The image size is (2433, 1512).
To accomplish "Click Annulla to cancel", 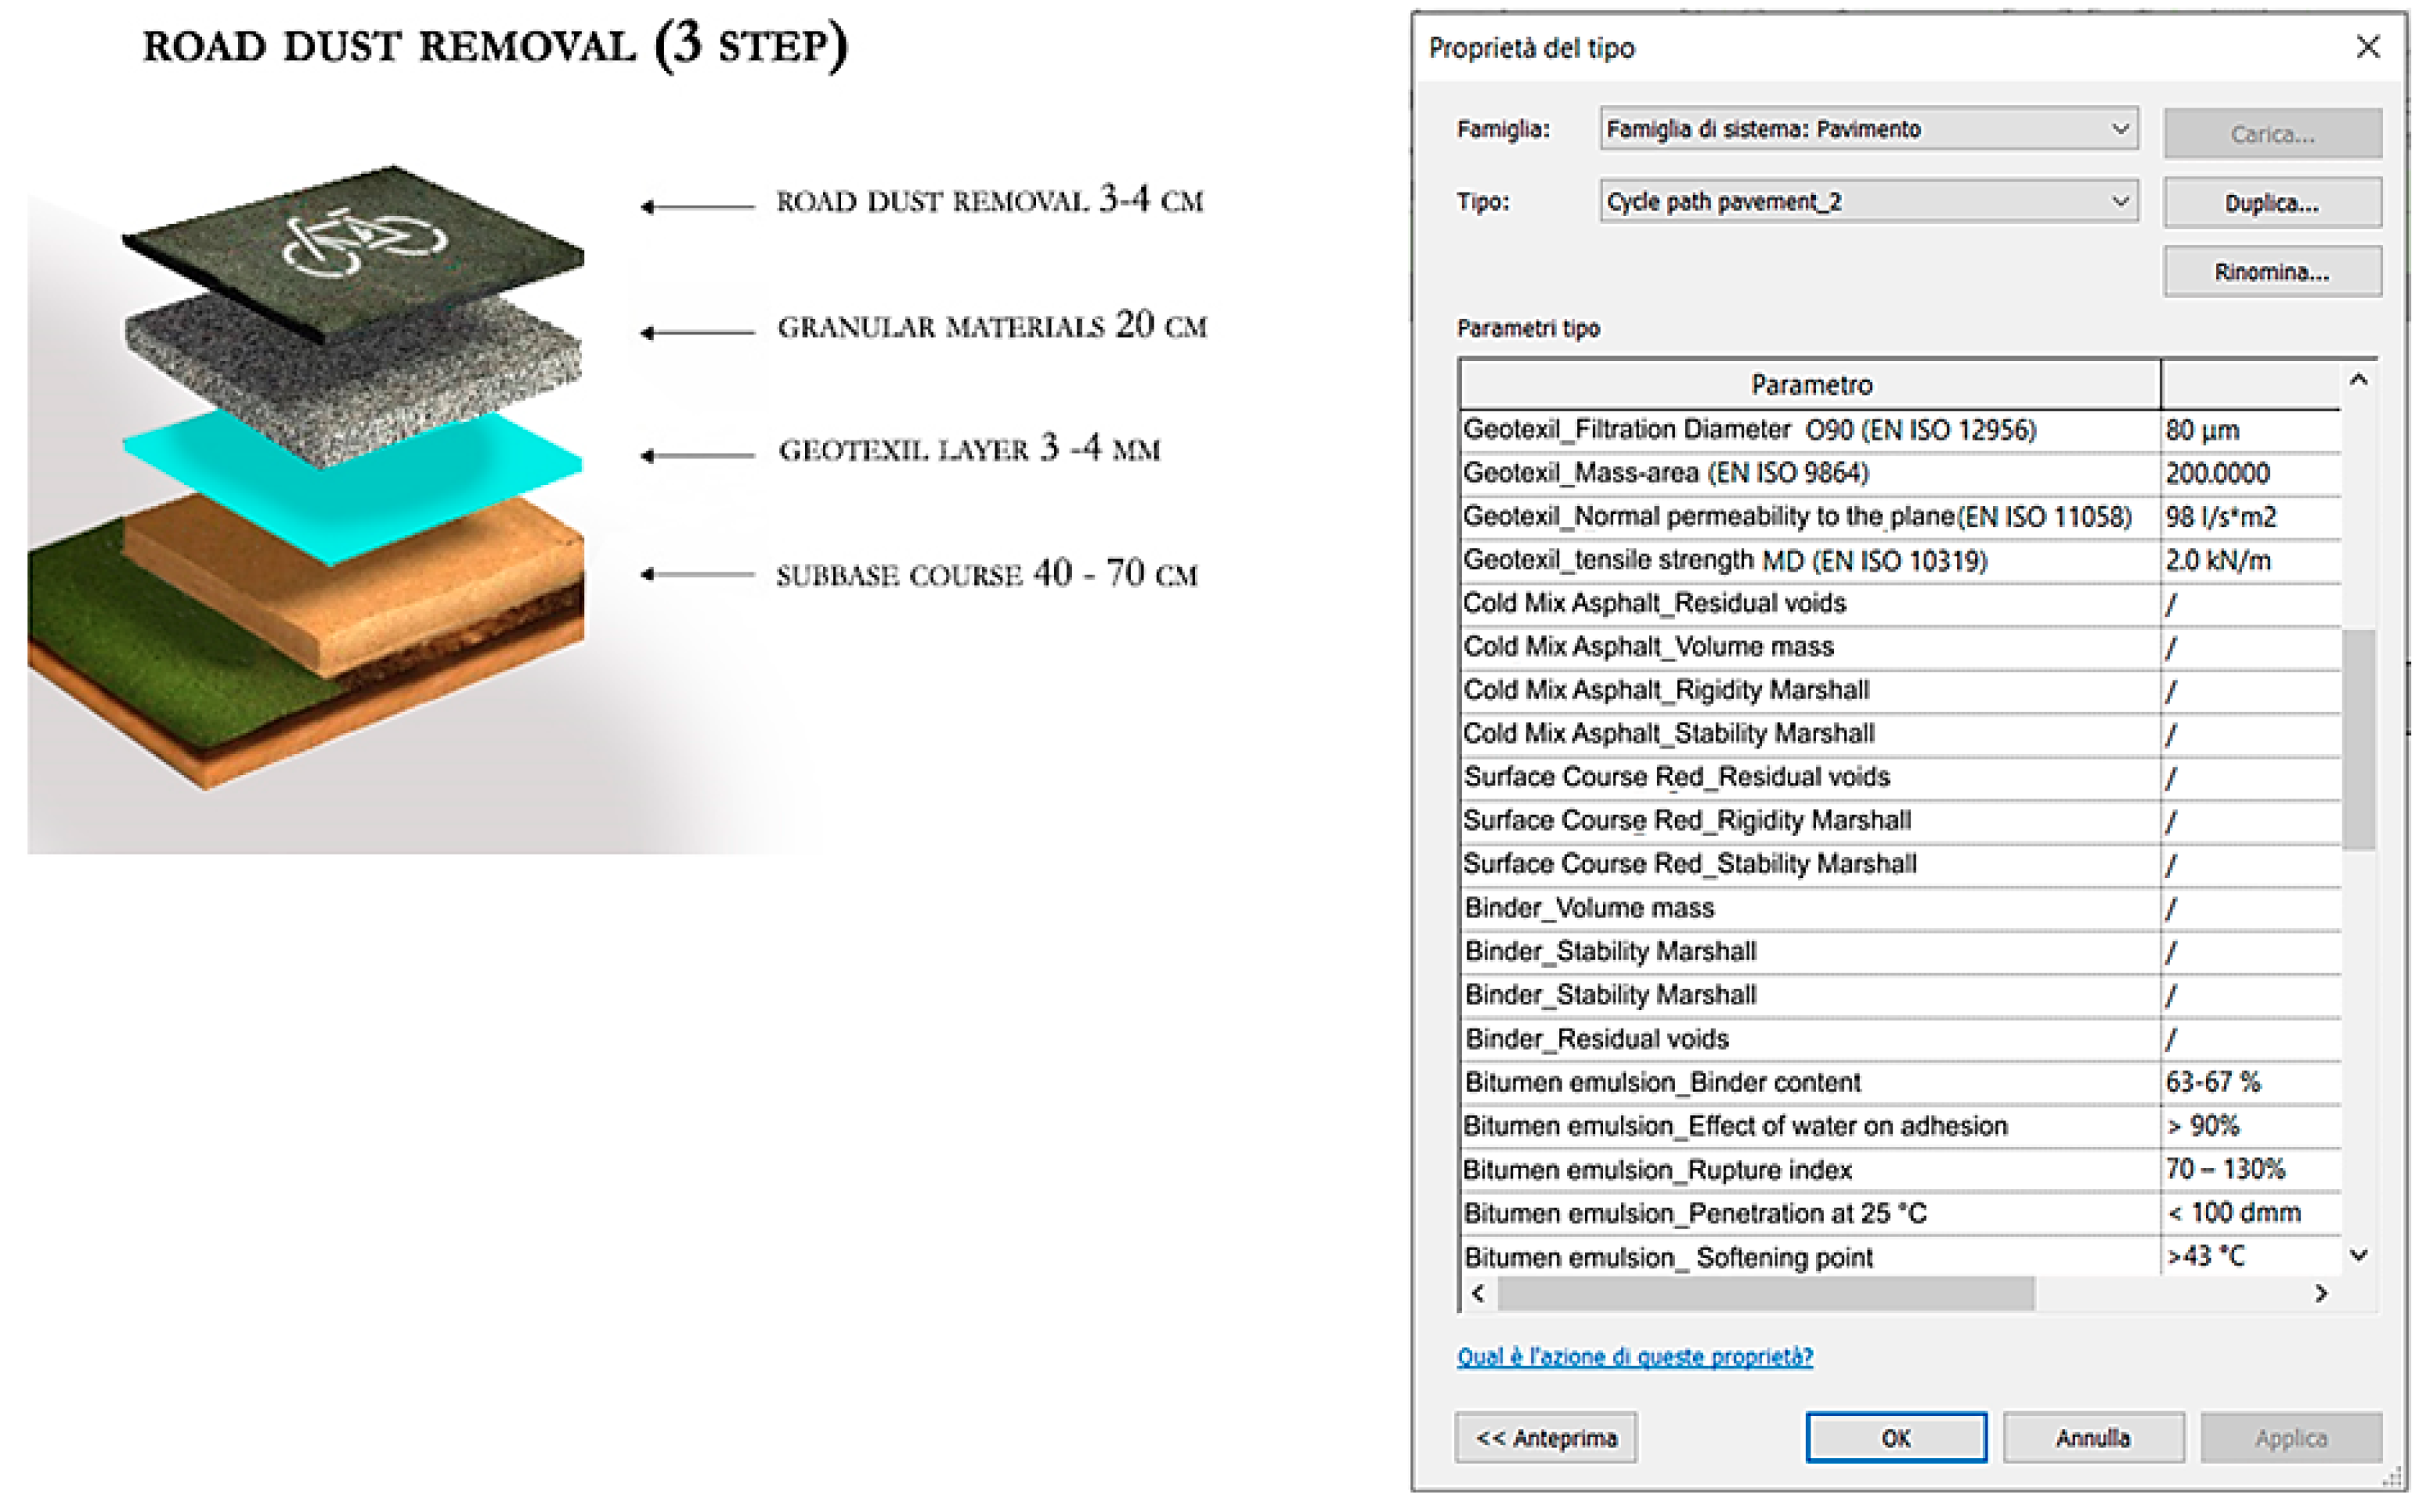I will pyautogui.click(x=2092, y=1438).
